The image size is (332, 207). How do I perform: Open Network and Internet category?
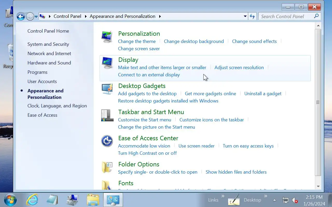coord(49,54)
